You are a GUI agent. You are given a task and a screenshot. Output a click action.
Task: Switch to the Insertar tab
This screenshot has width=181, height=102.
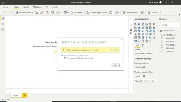coord(26,7)
